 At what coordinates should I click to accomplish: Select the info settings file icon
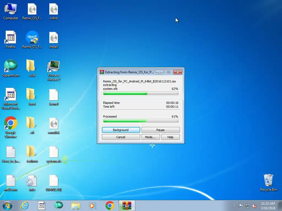click(x=32, y=183)
